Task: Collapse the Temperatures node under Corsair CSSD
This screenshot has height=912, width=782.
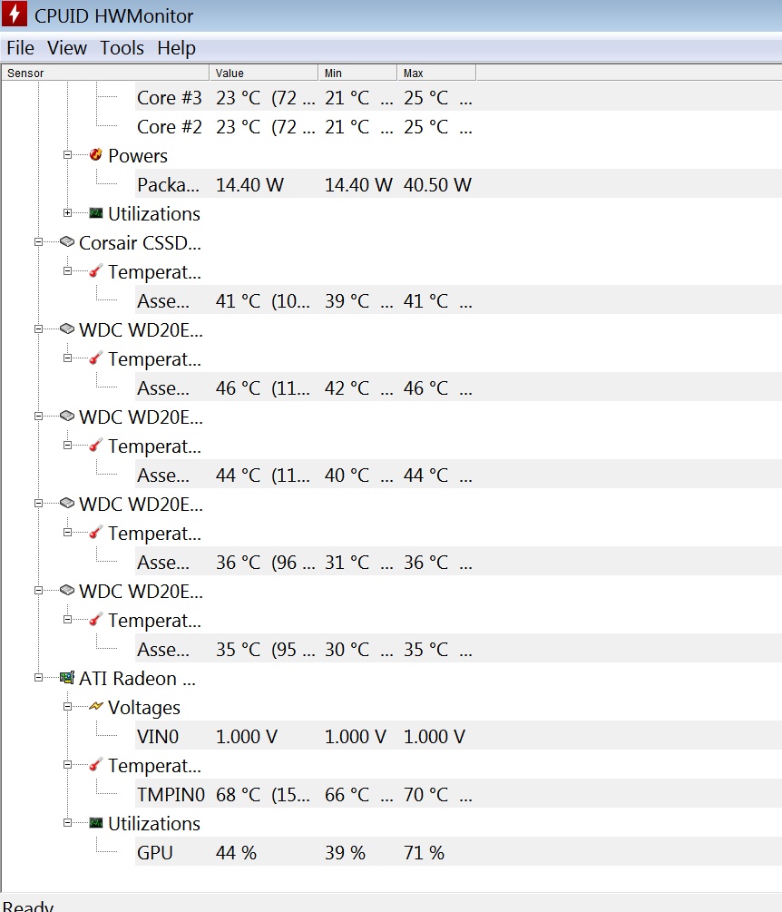Action: 67,271
